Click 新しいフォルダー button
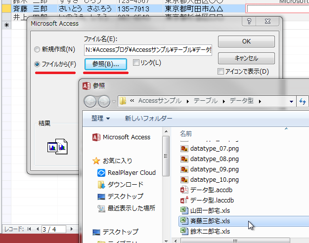 [x=148, y=119]
